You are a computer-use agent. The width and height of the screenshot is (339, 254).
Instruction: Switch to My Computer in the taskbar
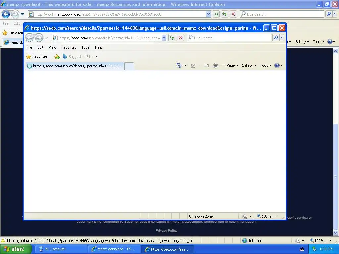61,249
